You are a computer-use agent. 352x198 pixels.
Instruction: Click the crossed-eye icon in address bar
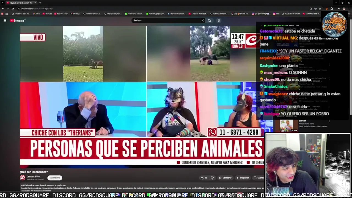(x=315, y=9)
